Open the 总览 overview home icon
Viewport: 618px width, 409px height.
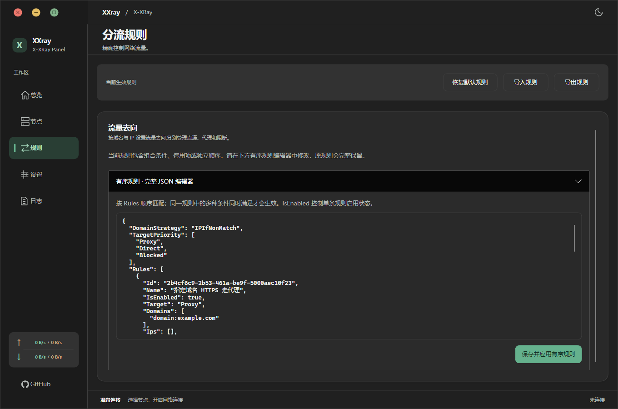click(x=25, y=95)
